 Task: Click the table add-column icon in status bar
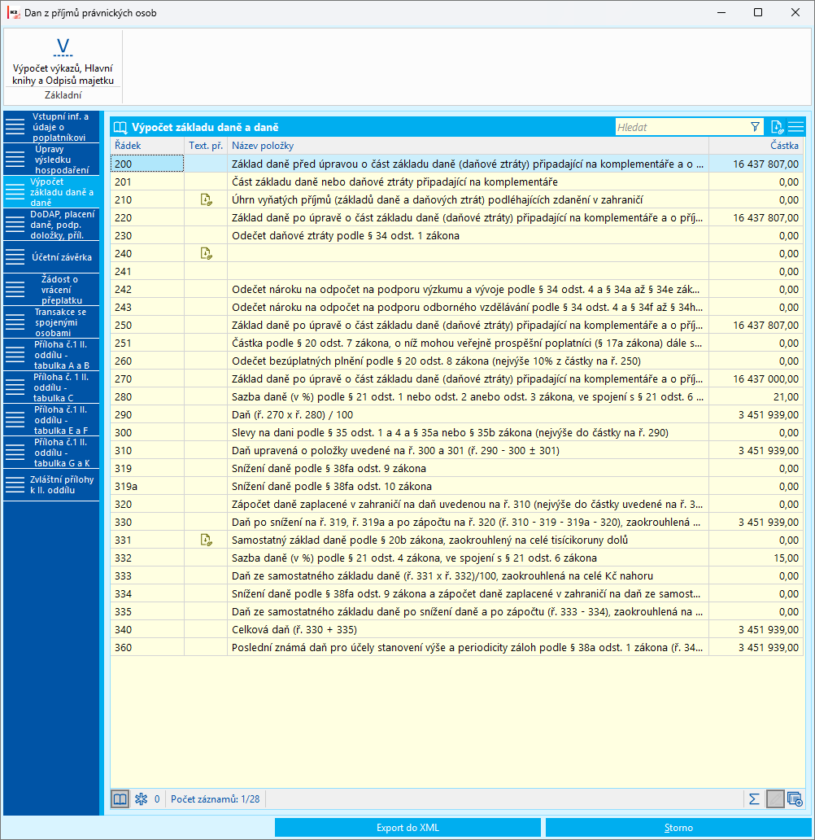[795, 799]
